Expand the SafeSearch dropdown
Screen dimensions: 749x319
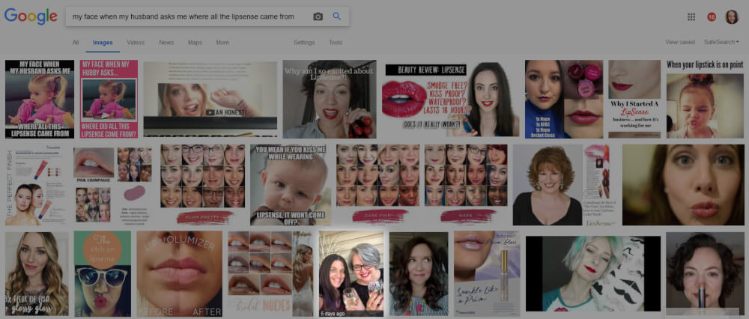[x=721, y=42]
